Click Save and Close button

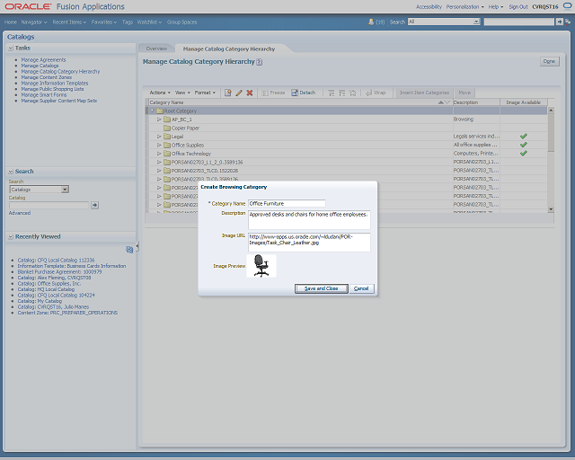(x=322, y=288)
